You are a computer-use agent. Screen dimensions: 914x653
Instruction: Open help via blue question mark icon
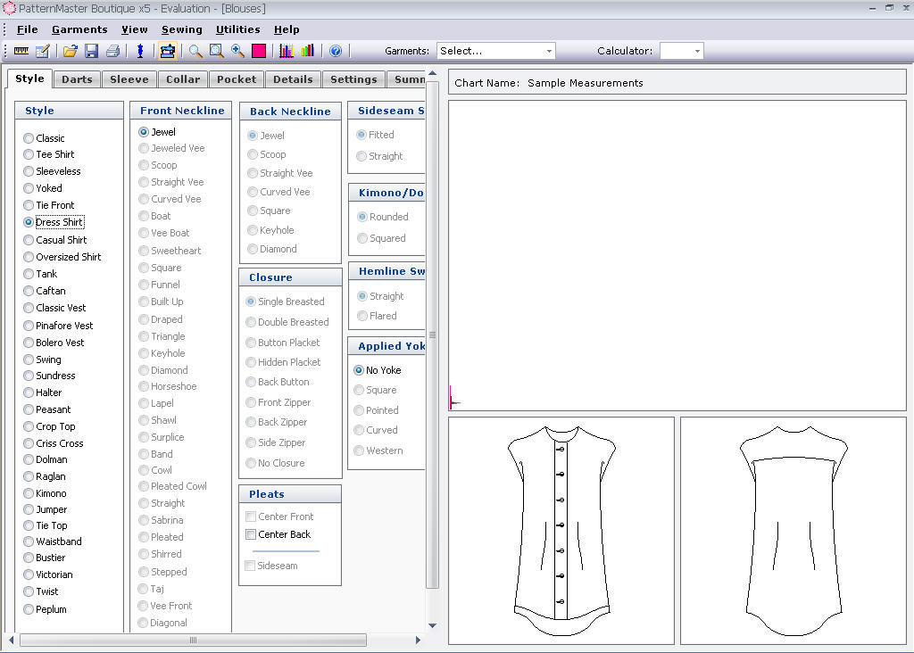click(x=336, y=51)
